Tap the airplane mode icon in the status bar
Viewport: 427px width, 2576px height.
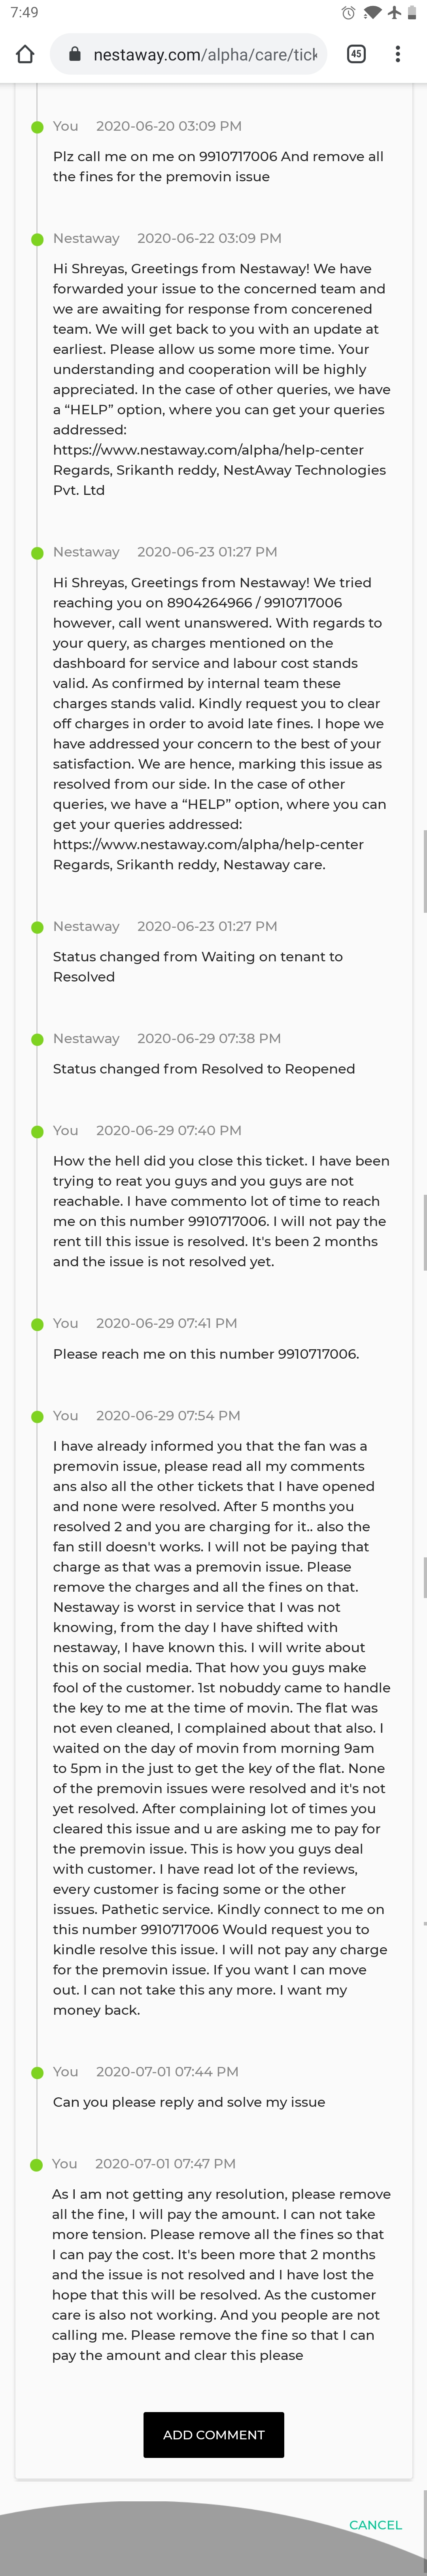394,13
